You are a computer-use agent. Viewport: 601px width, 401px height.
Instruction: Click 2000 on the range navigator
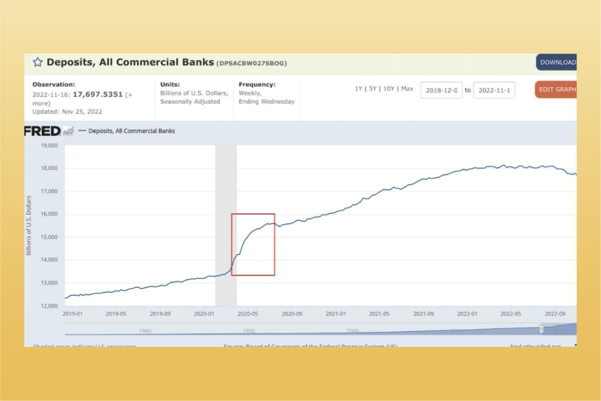[353, 331]
